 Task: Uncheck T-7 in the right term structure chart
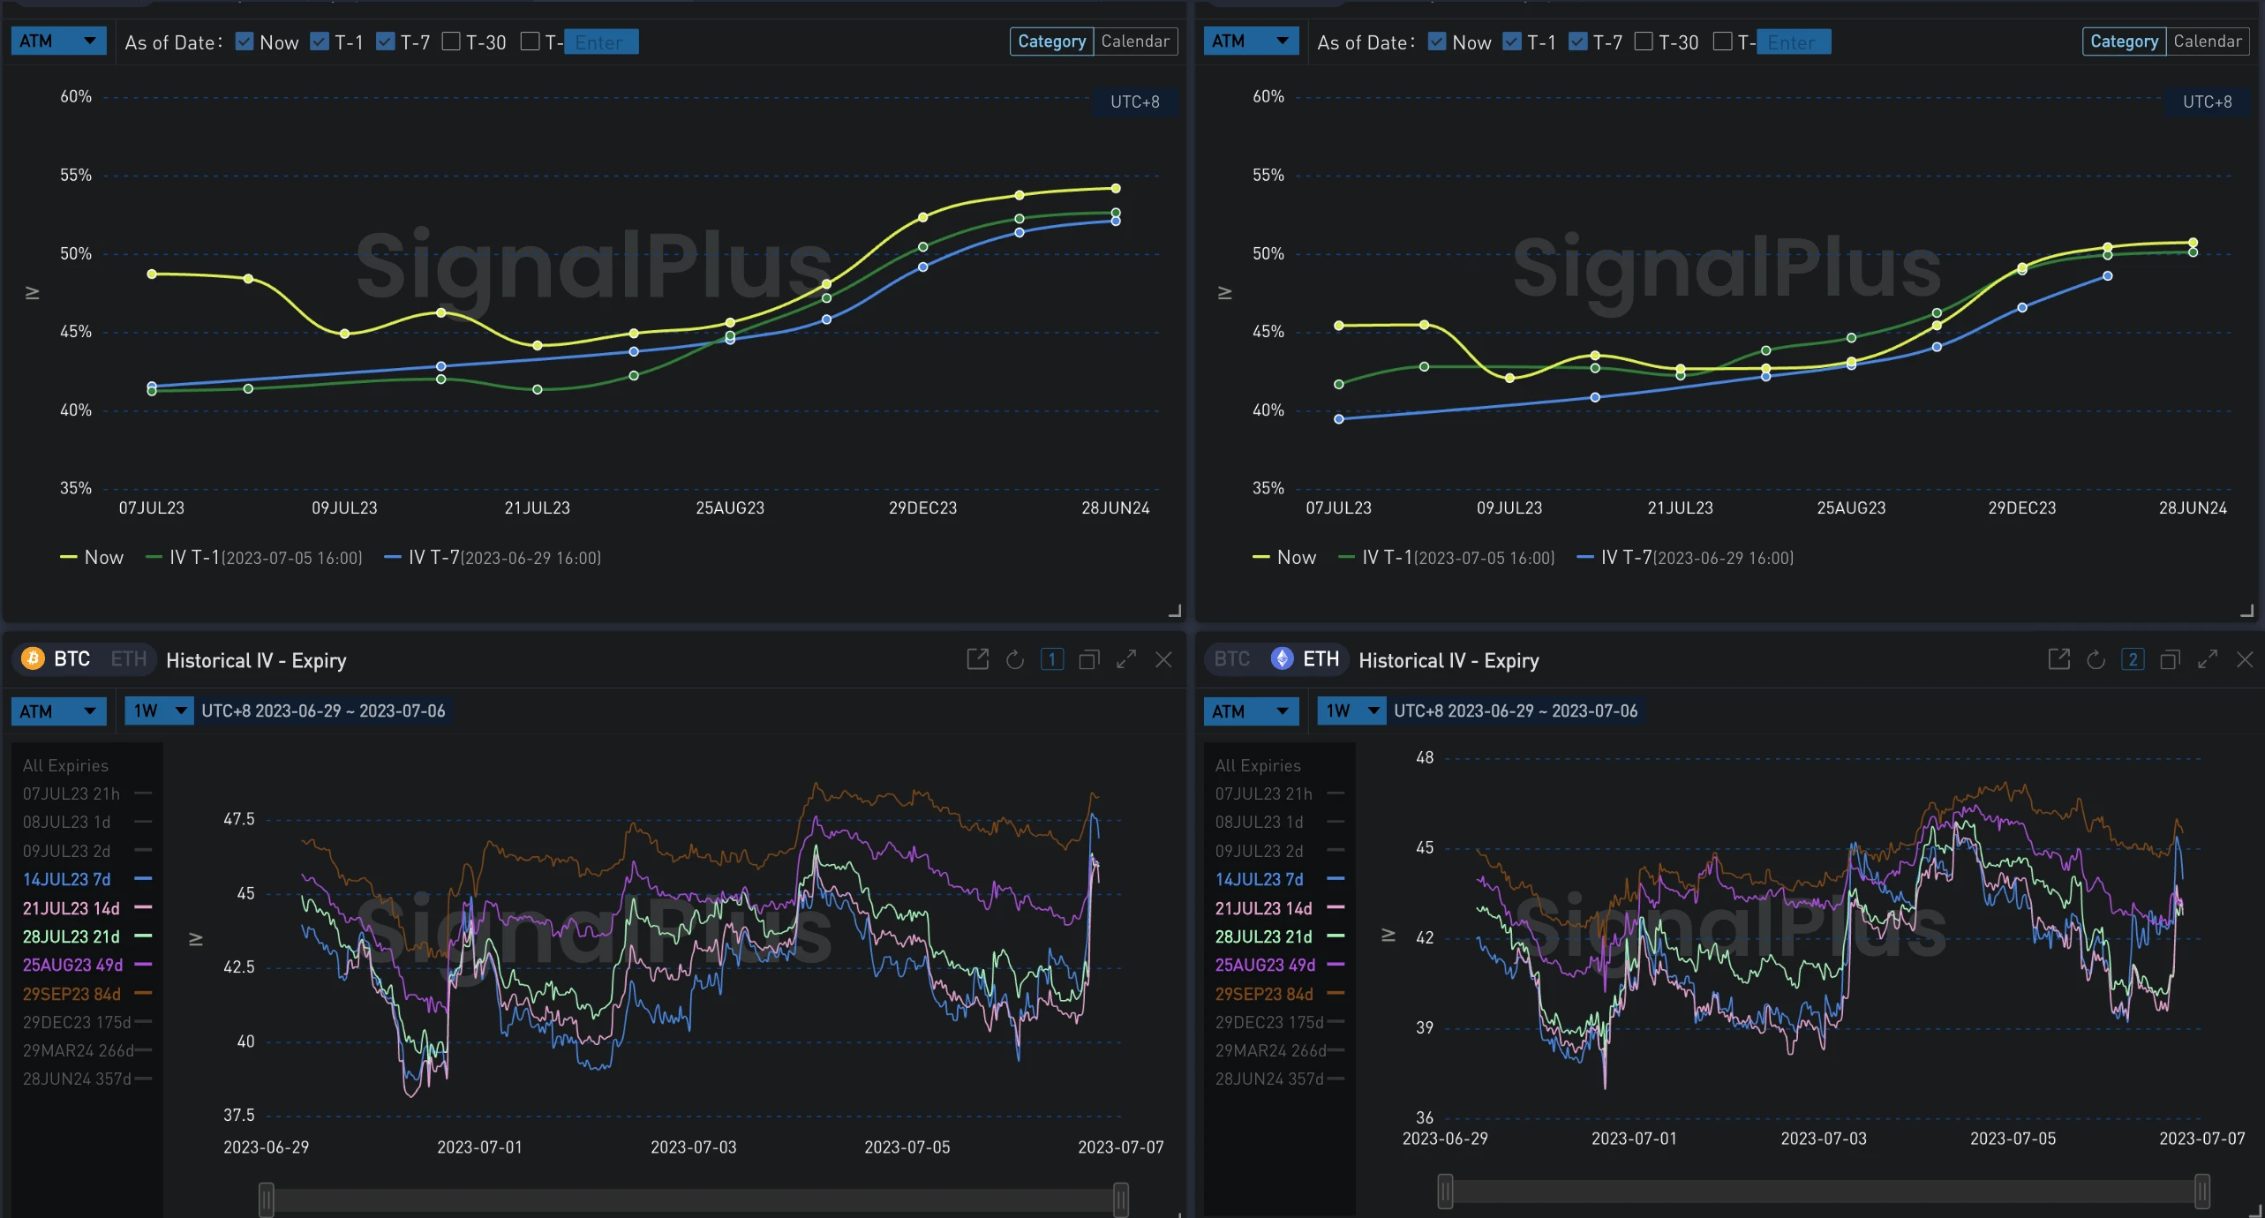click(x=1577, y=41)
